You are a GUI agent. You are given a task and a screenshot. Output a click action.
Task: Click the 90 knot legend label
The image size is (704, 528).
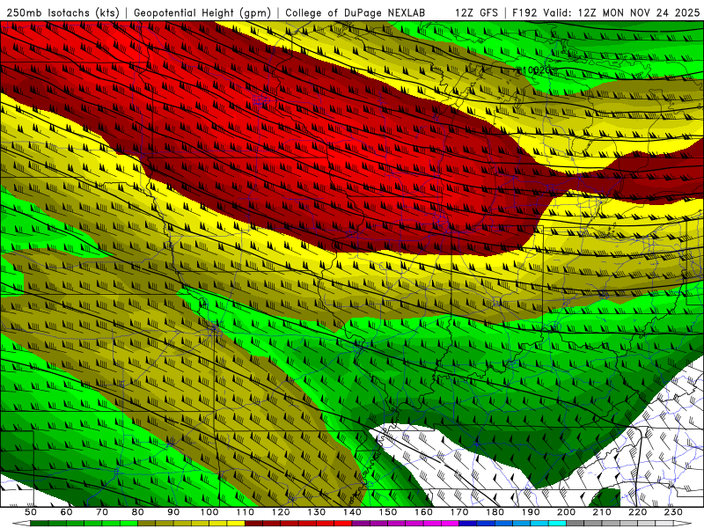173,512
